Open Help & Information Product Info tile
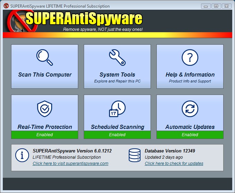The width and height of the screenshot is (235, 193). pyautogui.click(x=190, y=67)
